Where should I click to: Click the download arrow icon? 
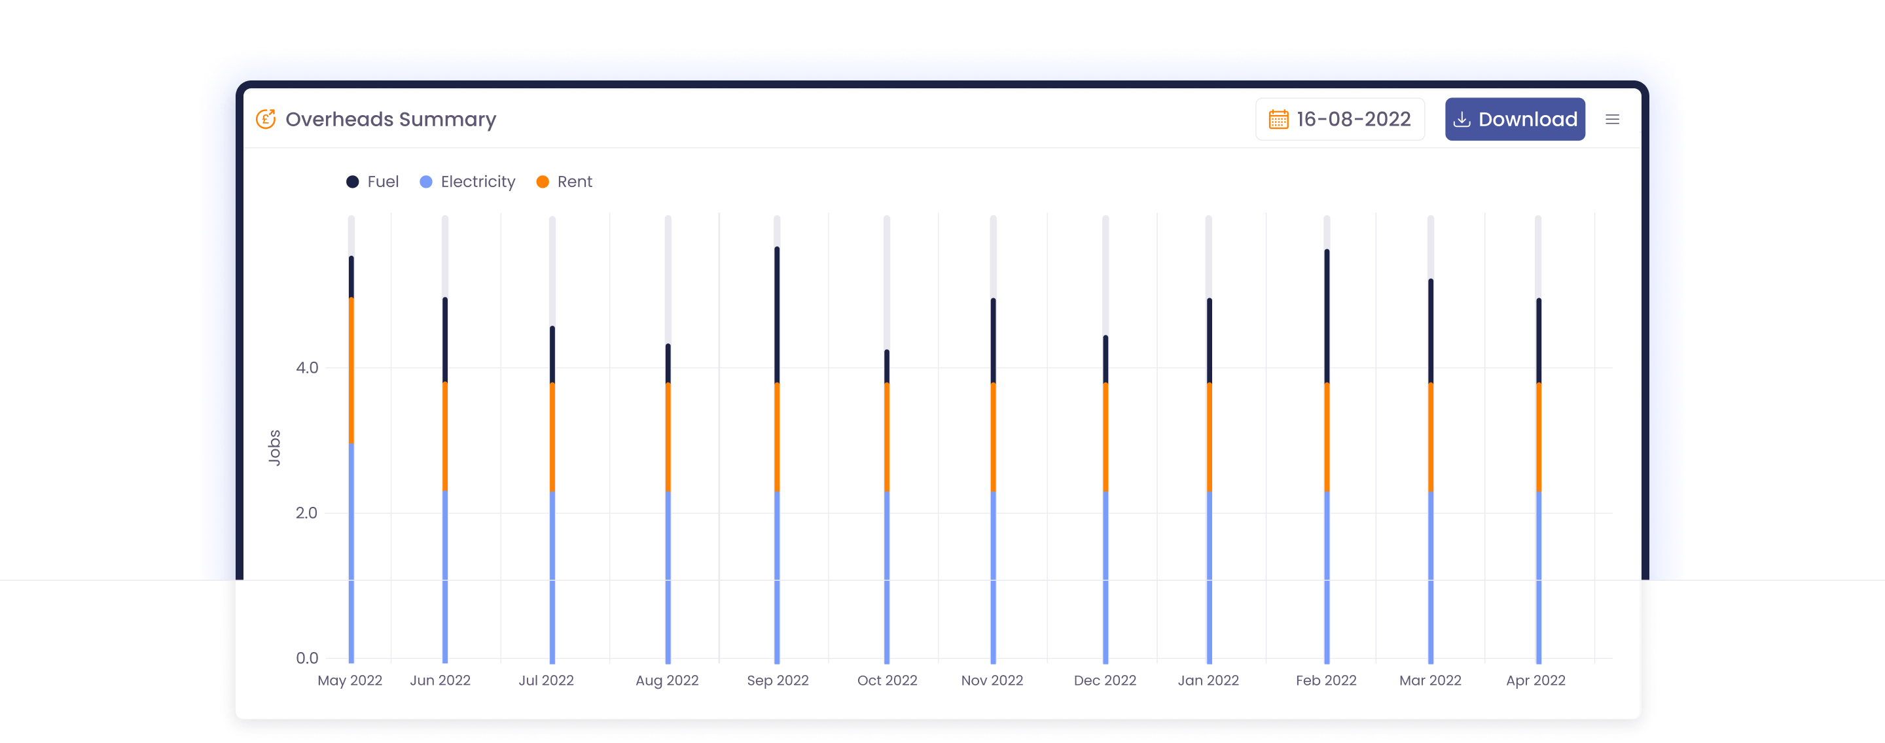(1462, 119)
